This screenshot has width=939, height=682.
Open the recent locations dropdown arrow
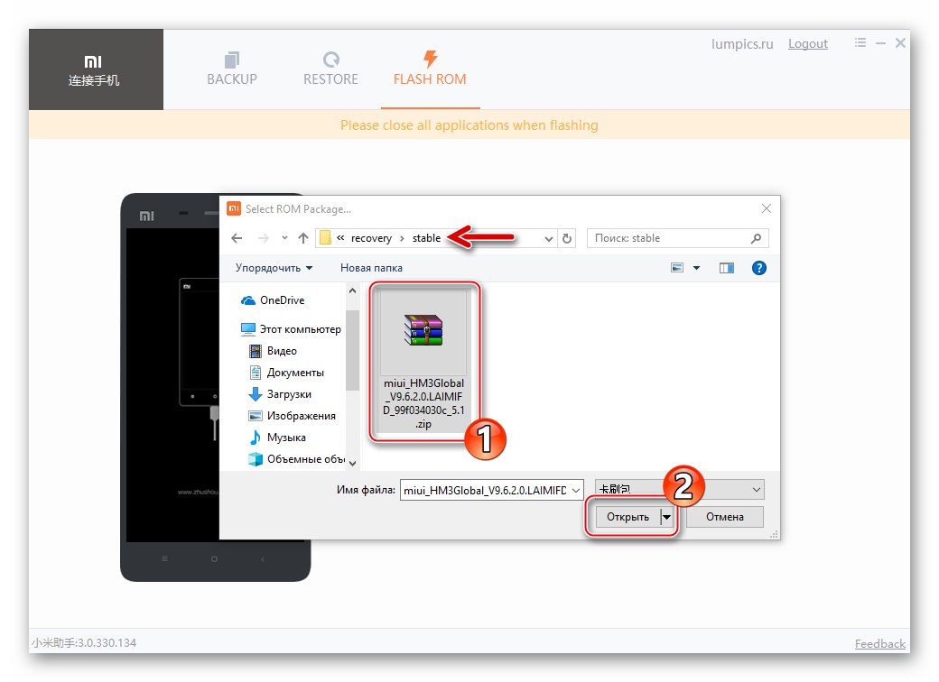pos(284,238)
